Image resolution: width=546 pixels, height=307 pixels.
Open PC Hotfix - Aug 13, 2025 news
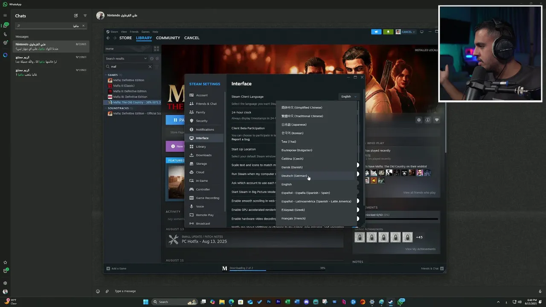(255, 240)
